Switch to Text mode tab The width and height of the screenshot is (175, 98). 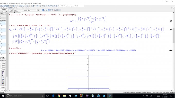[x=10, y=8]
